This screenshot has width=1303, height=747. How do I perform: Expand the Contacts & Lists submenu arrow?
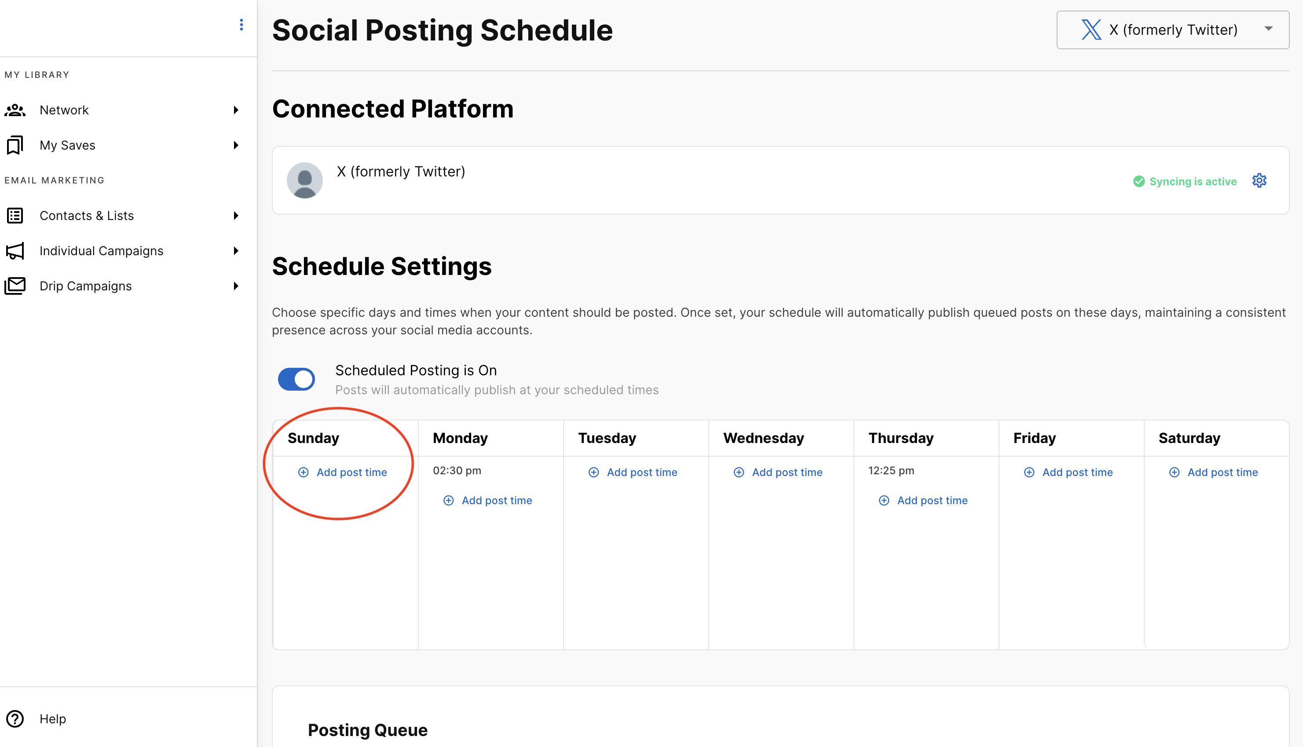pos(236,216)
